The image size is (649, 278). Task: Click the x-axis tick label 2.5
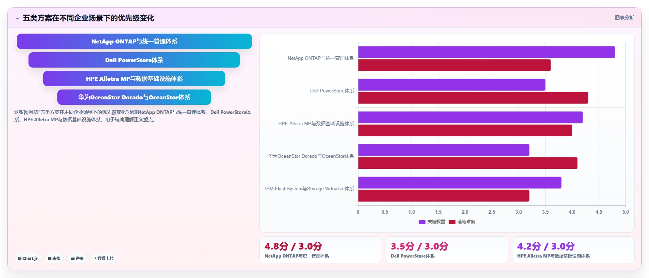pos(492,212)
